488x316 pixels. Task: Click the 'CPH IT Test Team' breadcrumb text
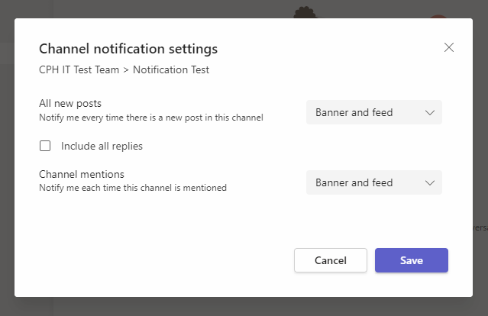pyautogui.click(x=79, y=69)
